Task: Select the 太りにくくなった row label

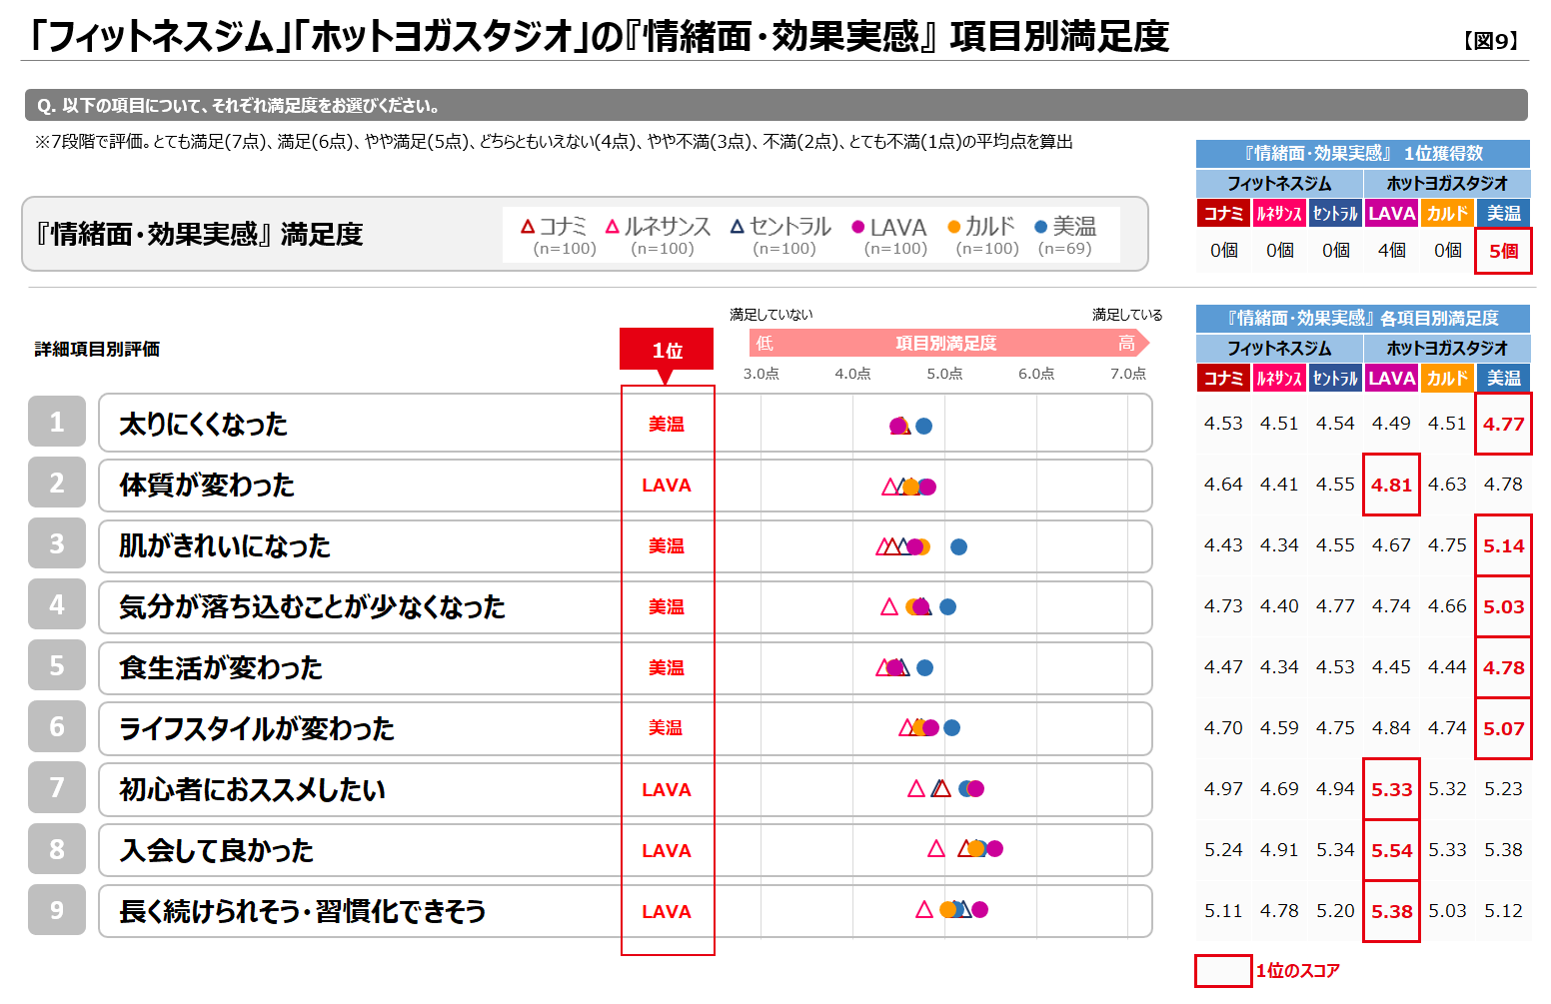Action: click(204, 425)
